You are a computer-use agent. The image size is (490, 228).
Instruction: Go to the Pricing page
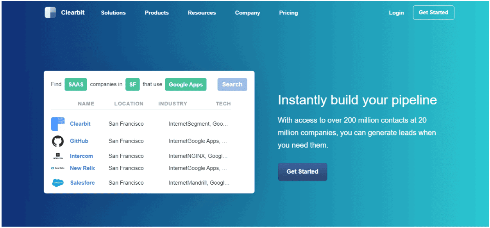point(288,13)
